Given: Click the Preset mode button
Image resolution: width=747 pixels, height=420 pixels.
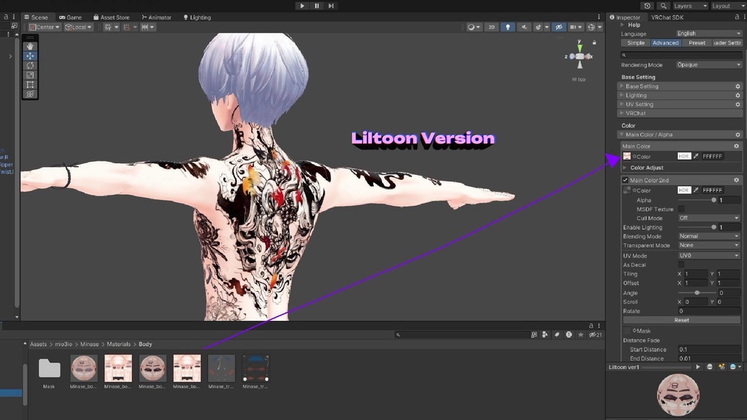Looking at the screenshot, I should (697, 43).
